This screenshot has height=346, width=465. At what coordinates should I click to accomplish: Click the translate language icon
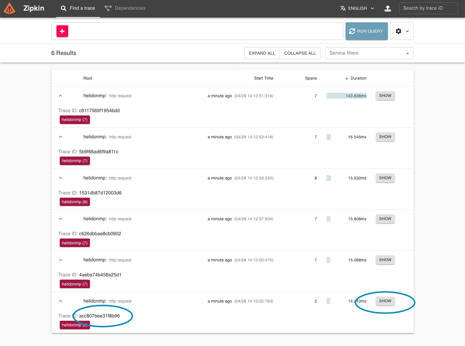pyautogui.click(x=343, y=8)
